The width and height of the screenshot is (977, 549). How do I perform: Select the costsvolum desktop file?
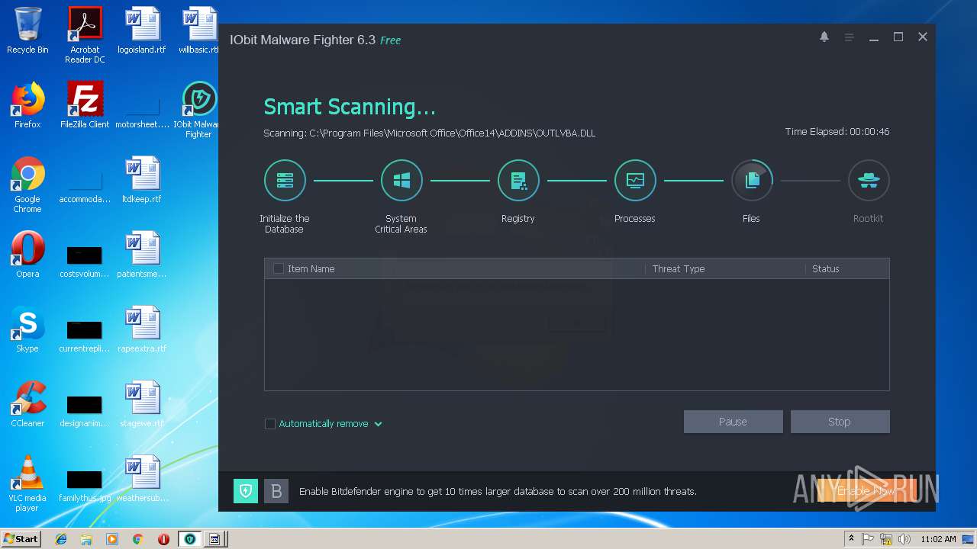[x=85, y=259]
